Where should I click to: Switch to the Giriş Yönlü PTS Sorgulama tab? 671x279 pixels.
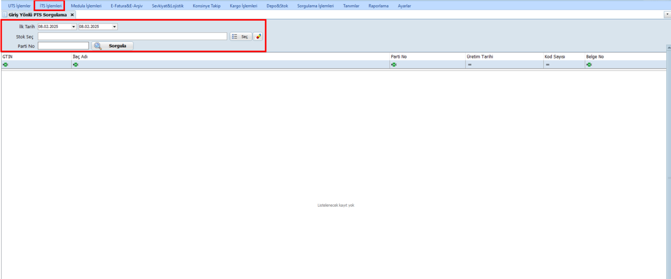[37, 15]
